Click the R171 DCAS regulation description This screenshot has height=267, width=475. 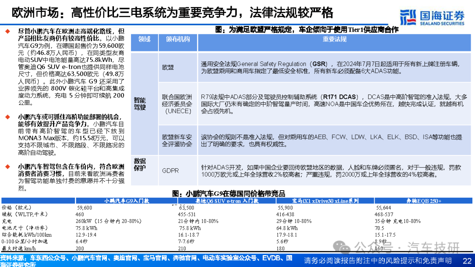click(x=334, y=104)
